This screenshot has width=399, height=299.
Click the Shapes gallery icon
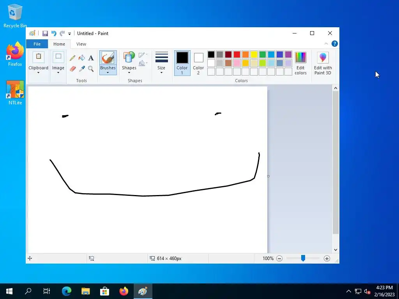[129, 58]
